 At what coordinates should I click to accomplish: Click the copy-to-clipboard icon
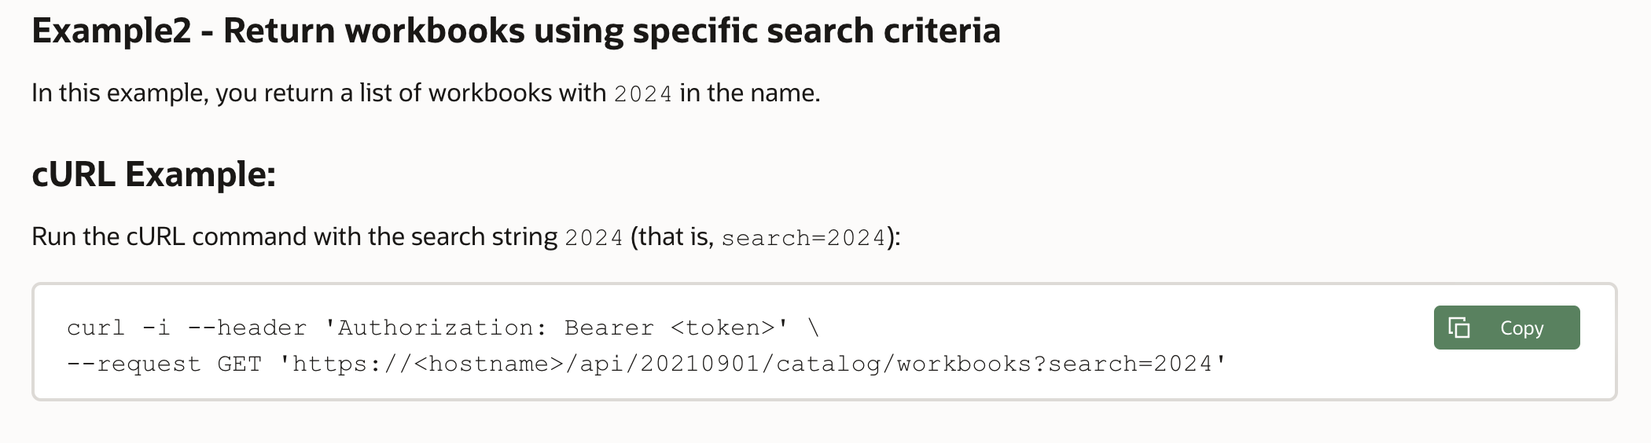1459,328
